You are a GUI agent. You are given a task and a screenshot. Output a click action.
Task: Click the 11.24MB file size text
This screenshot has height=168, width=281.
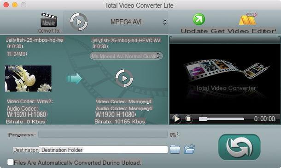17,54
